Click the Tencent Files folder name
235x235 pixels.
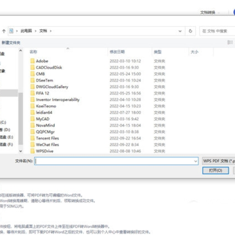click(x=48, y=138)
